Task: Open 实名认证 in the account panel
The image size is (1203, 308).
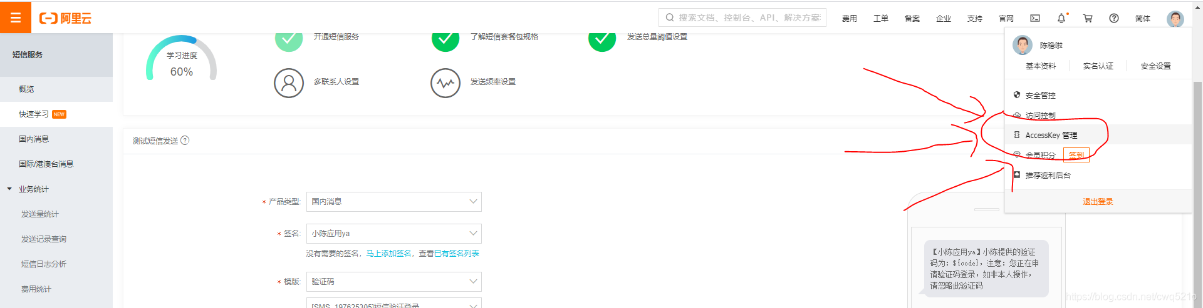Action: pos(1098,66)
